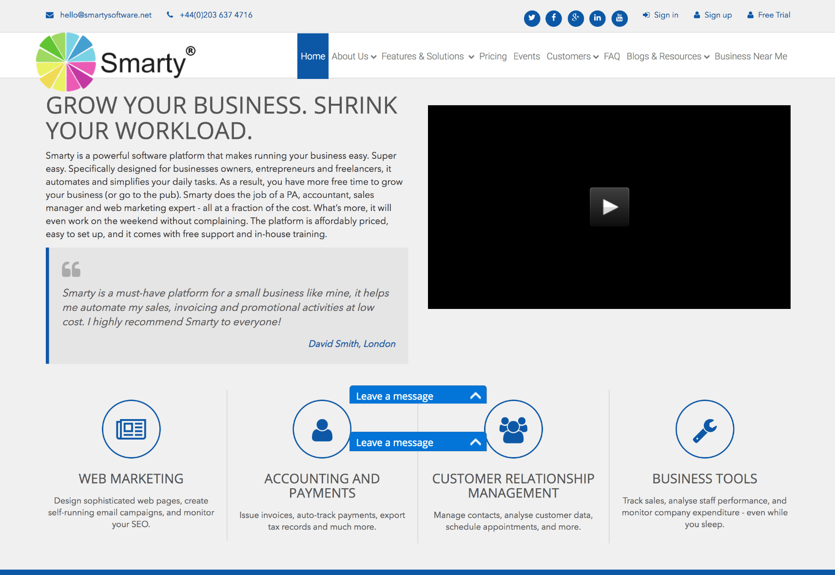Expand the Customers dropdown menu
Screen dimensions: 835x575
572,57
